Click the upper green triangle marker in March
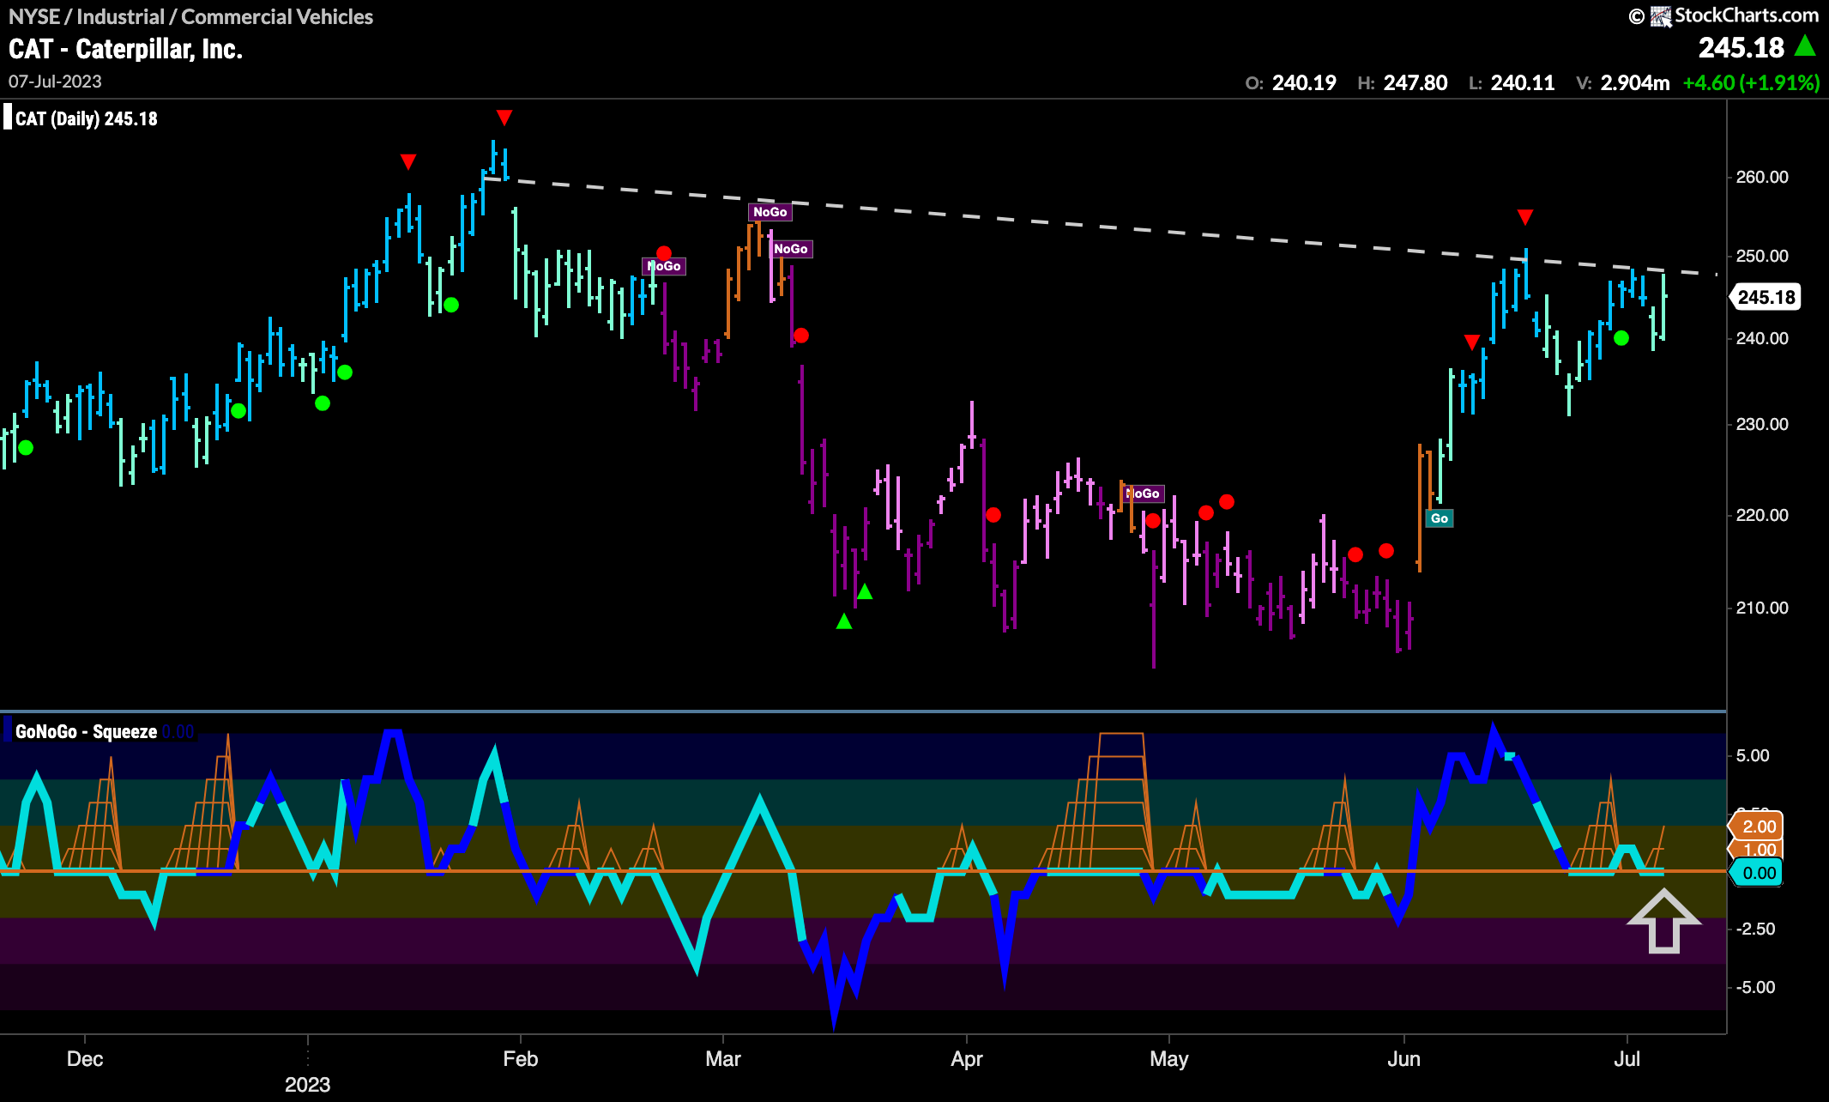This screenshot has height=1102, width=1829. tap(865, 591)
